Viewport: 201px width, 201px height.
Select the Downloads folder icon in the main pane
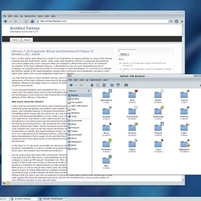click(x=158, y=111)
